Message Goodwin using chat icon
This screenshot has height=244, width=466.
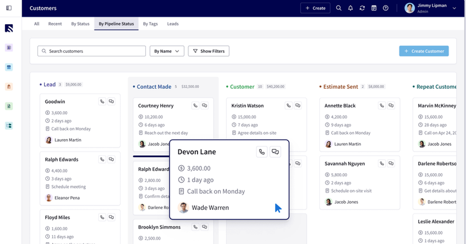[111, 102]
